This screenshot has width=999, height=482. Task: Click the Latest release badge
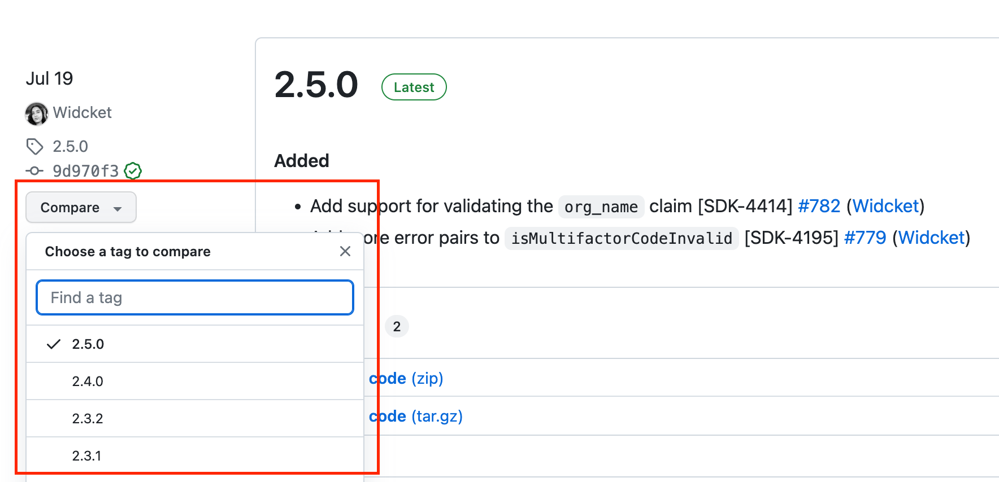[414, 87]
